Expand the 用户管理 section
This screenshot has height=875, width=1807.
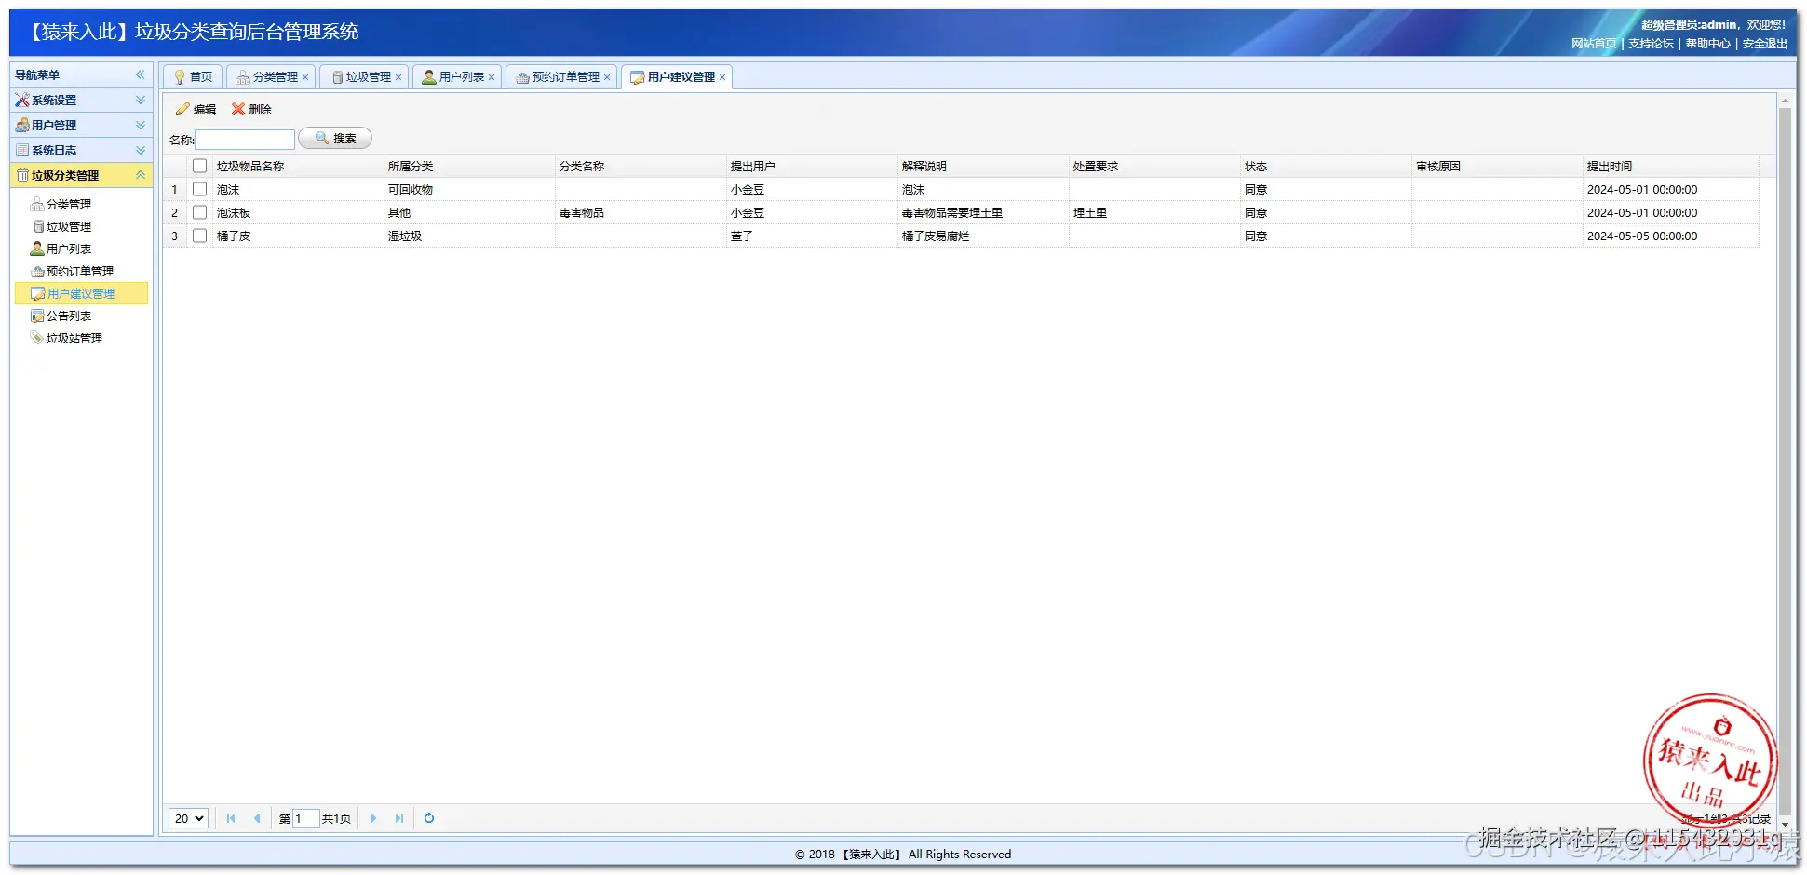point(81,125)
